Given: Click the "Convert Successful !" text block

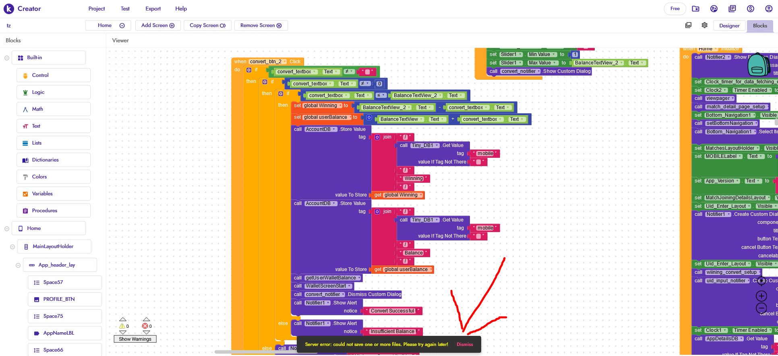Looking at the screenshot, I should 393,311.
